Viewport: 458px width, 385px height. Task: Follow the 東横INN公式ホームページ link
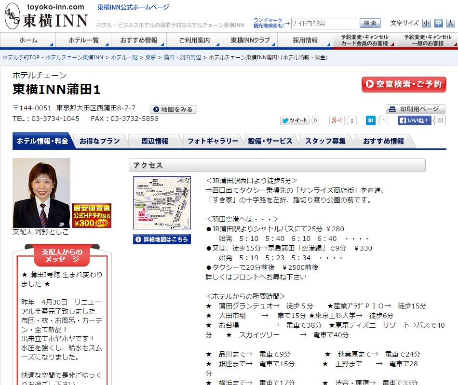pyautogui.click(x=133, y=7)
